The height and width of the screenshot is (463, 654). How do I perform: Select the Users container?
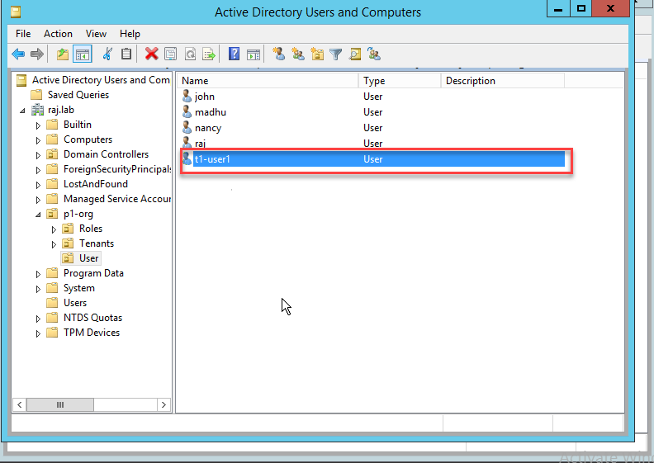point(75,303)
